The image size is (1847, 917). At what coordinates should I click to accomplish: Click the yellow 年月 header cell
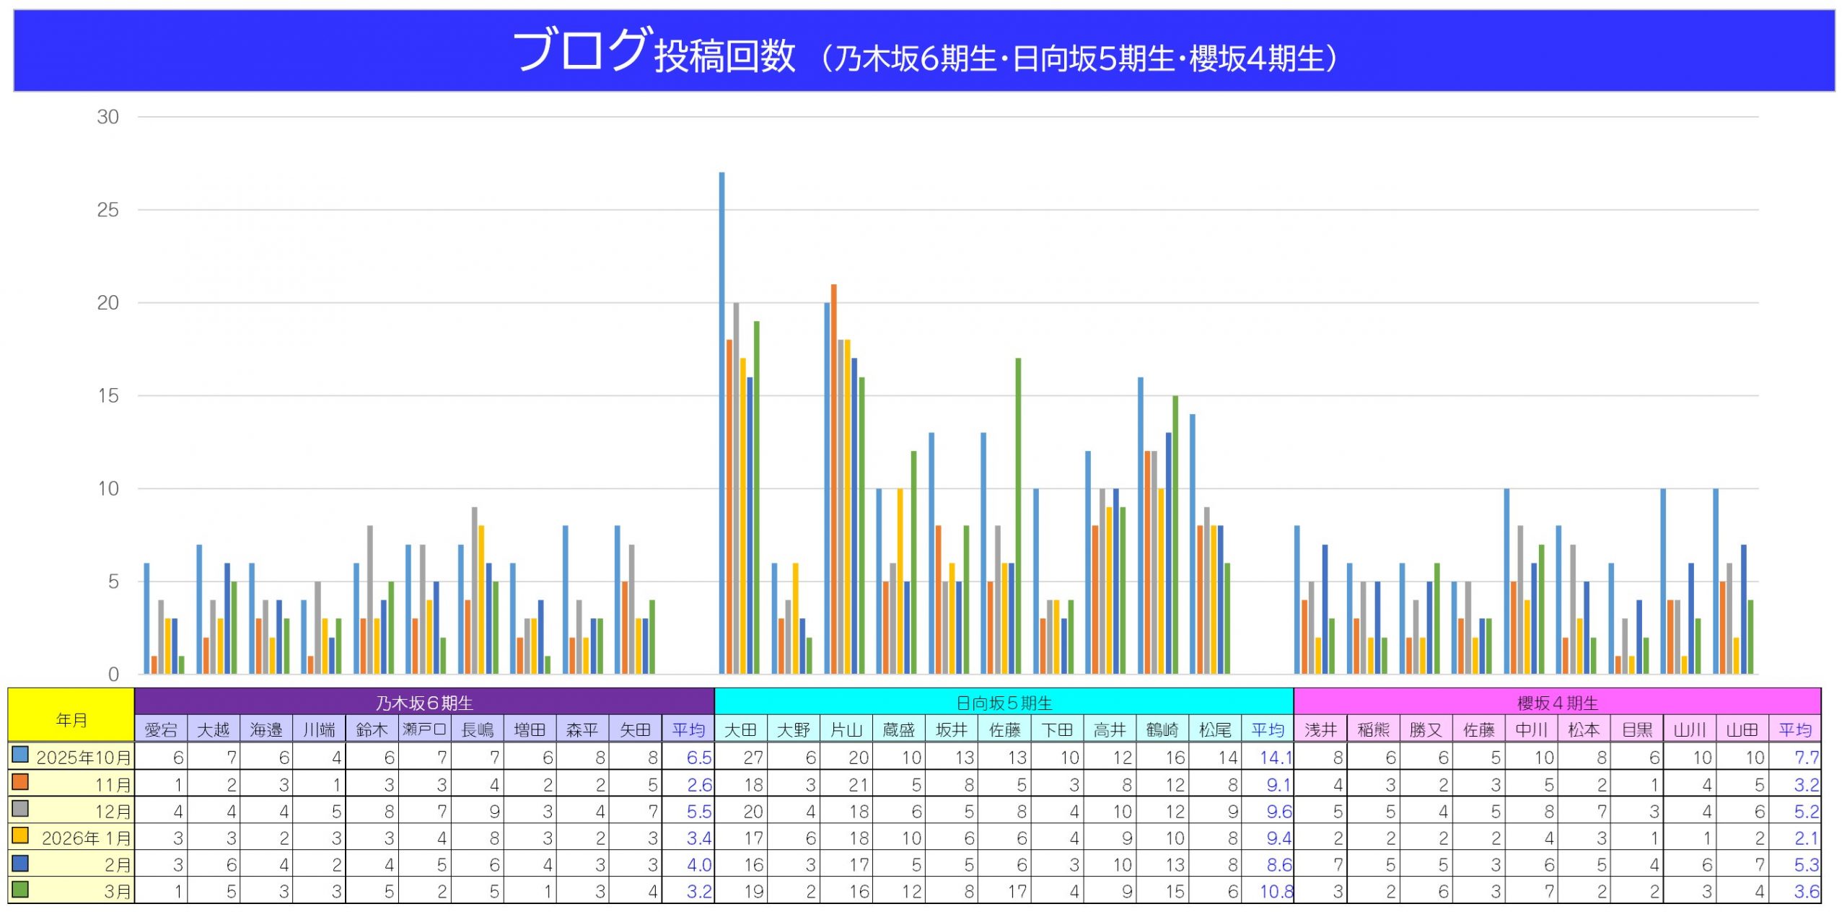(x=71, y=719)
